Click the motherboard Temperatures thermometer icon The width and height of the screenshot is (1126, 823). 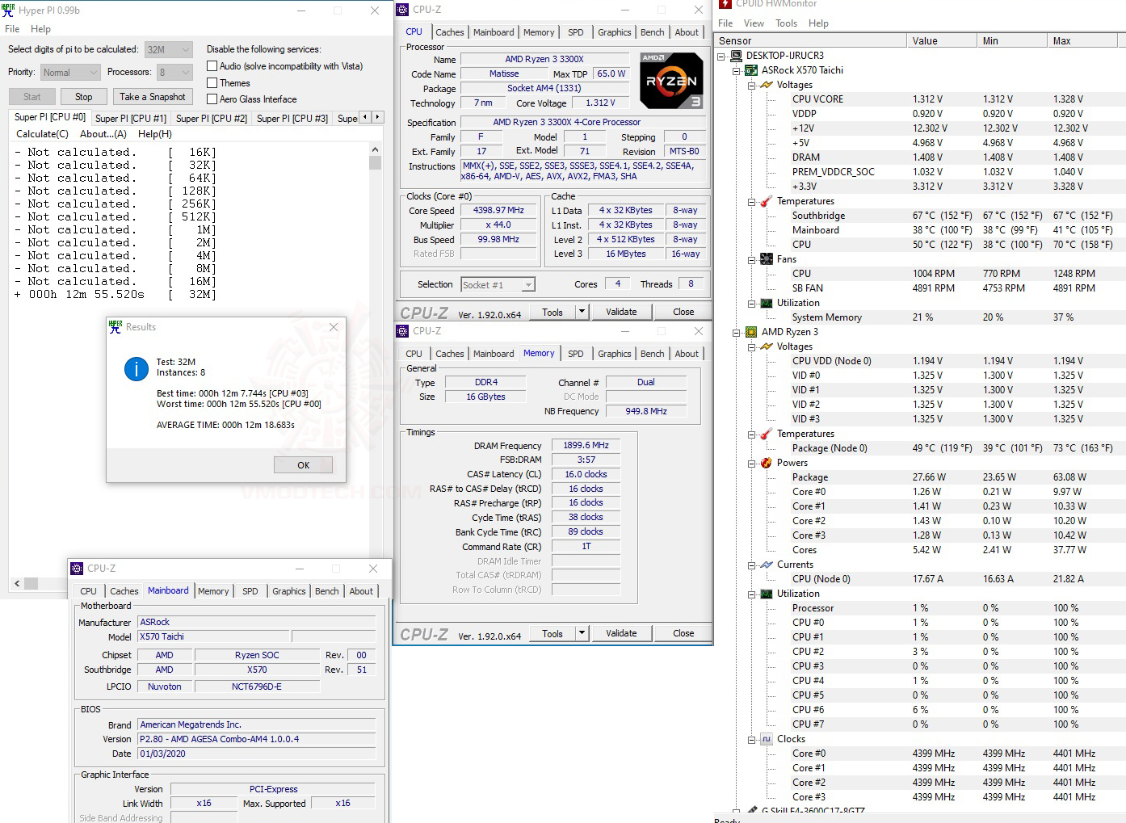(767, 201)
